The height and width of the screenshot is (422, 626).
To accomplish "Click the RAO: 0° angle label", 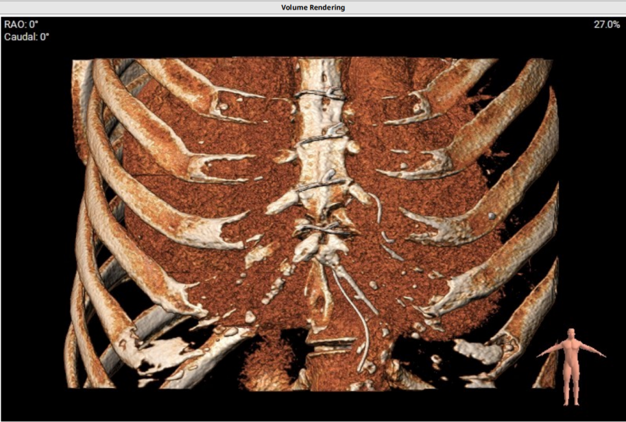I will [21, 25].
